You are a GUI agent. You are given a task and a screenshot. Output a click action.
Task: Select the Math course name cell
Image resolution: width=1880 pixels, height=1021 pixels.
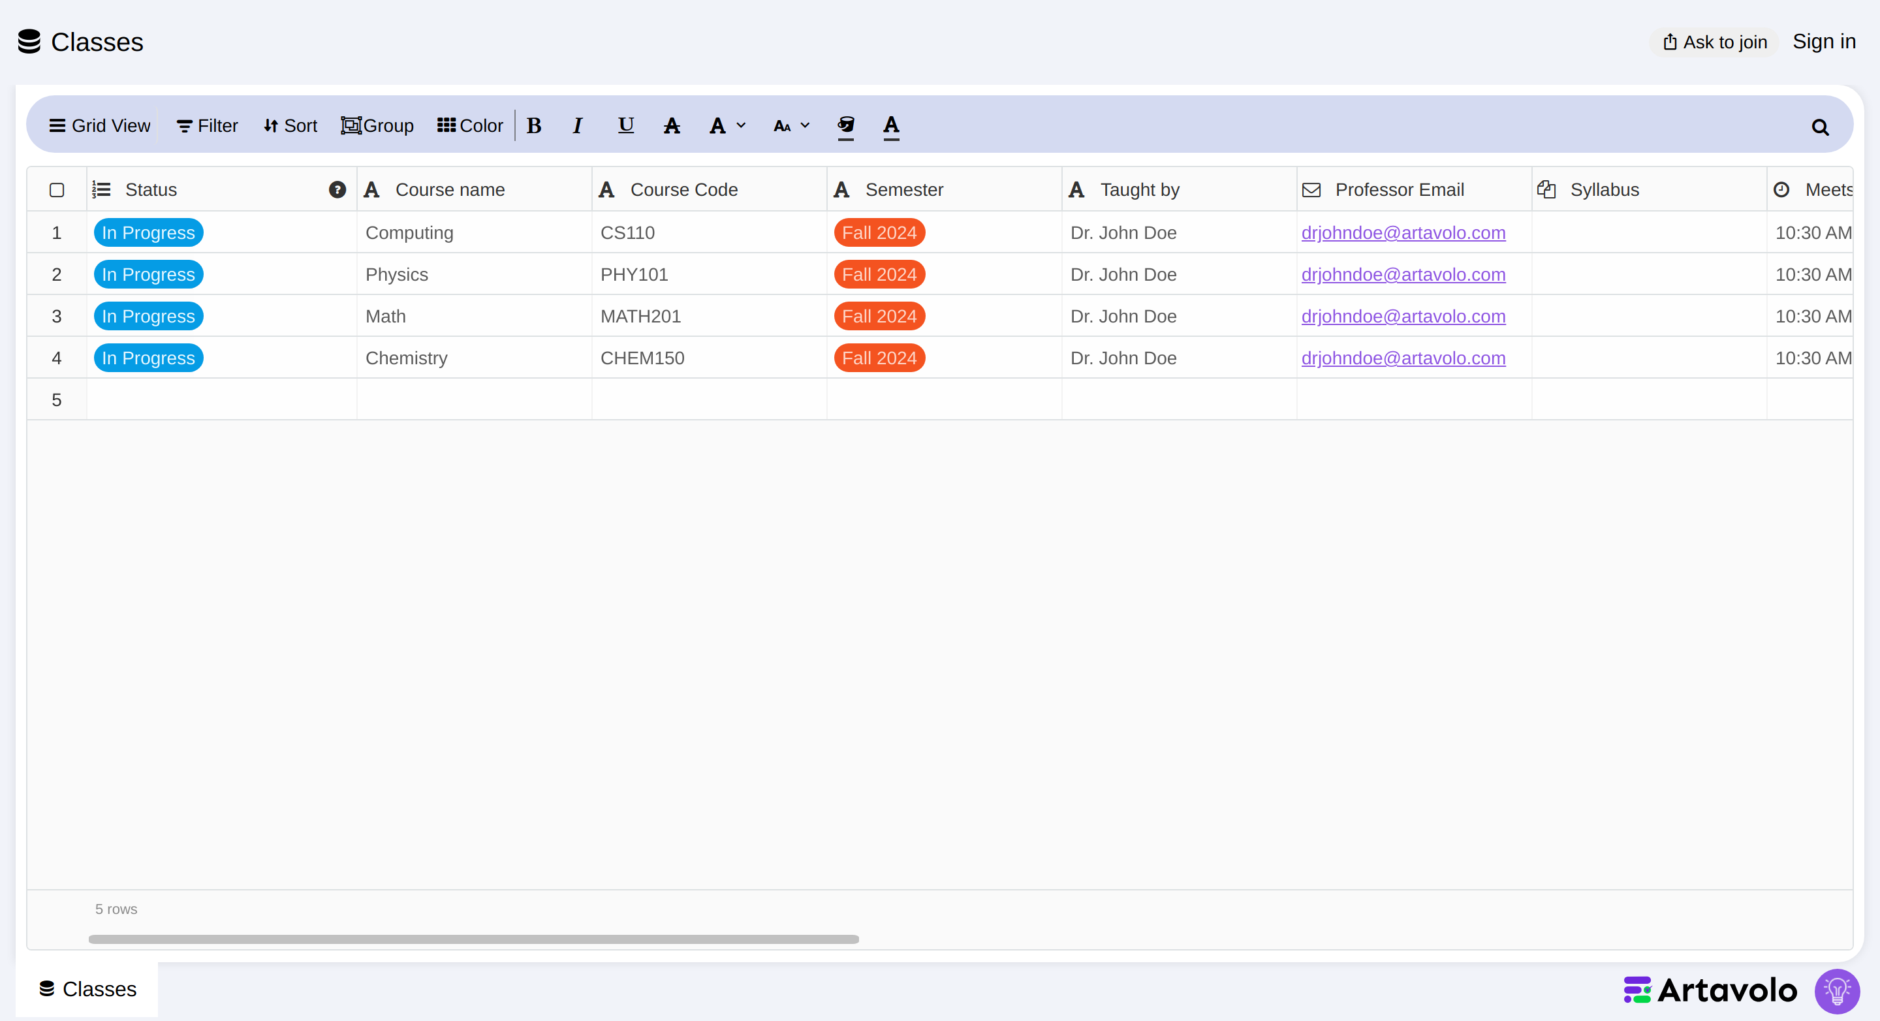(x=475, y=316)
